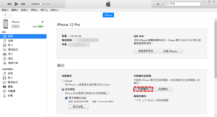Open the 帳戶(A) menu
This screenshot has height=117, width=217.
tap(44, 10)
